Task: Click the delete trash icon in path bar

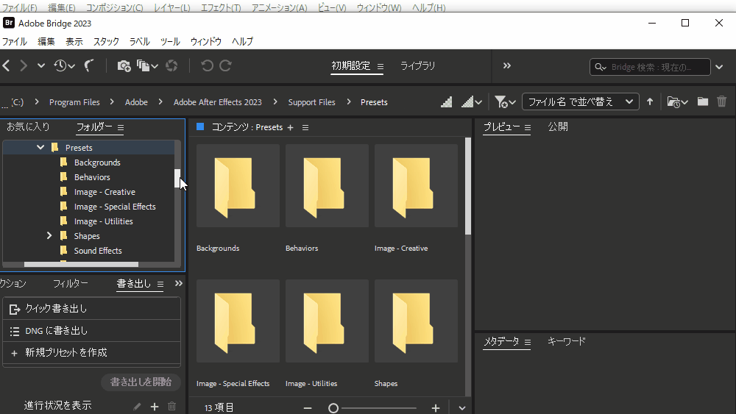Action: (x=722, y=101)
